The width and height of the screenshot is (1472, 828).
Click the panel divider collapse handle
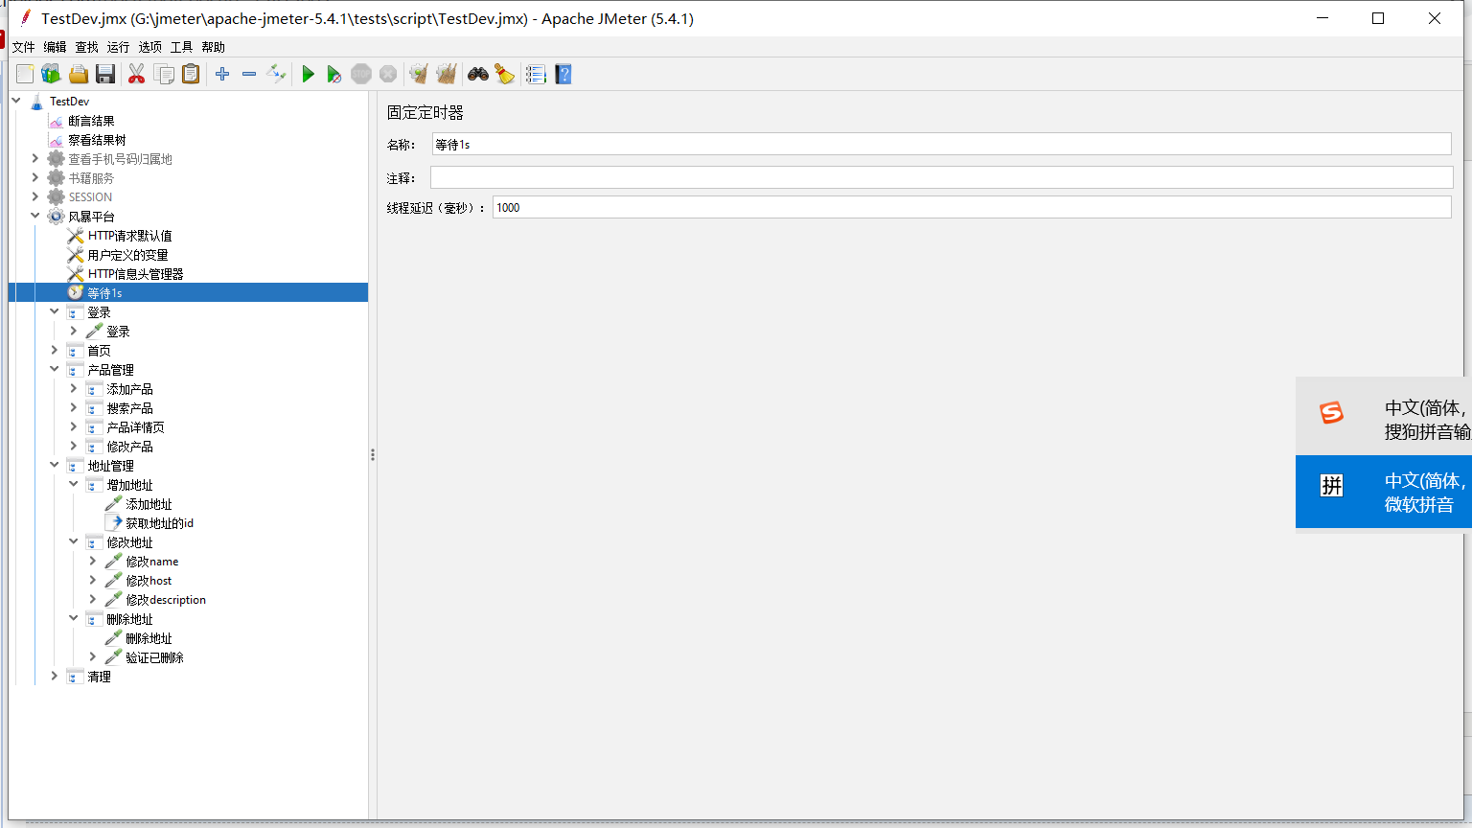373,454
